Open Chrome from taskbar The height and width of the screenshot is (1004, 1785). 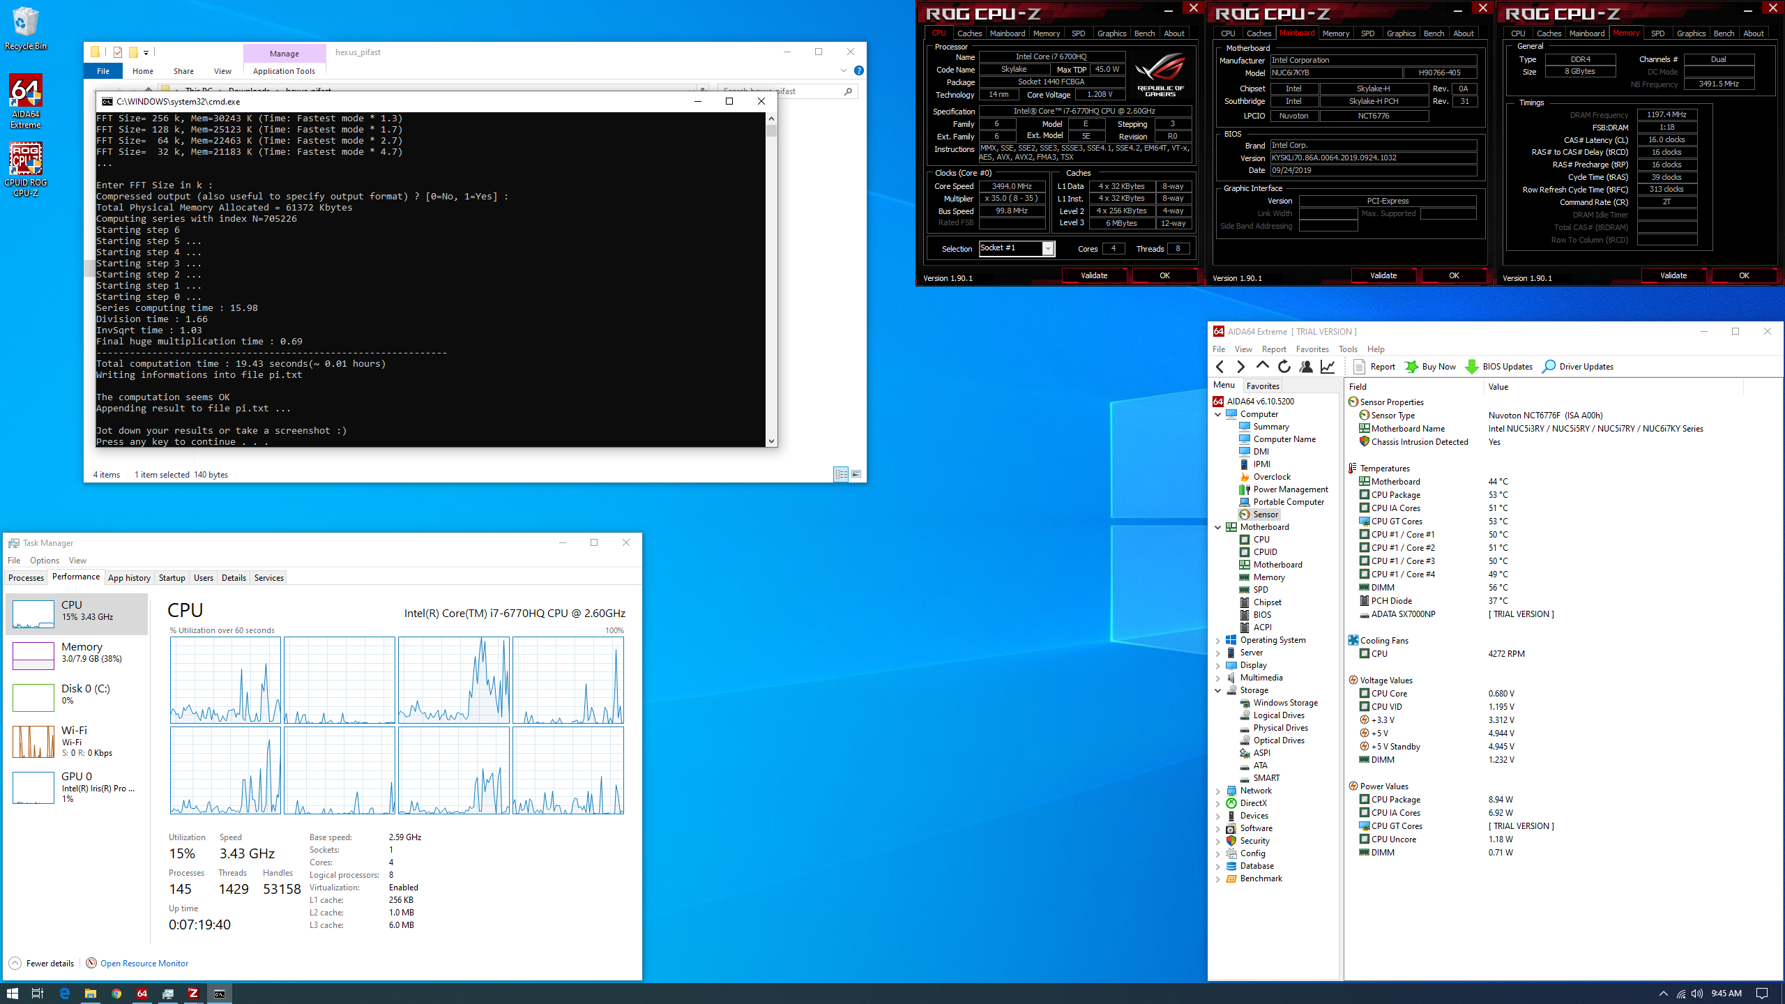116,994
